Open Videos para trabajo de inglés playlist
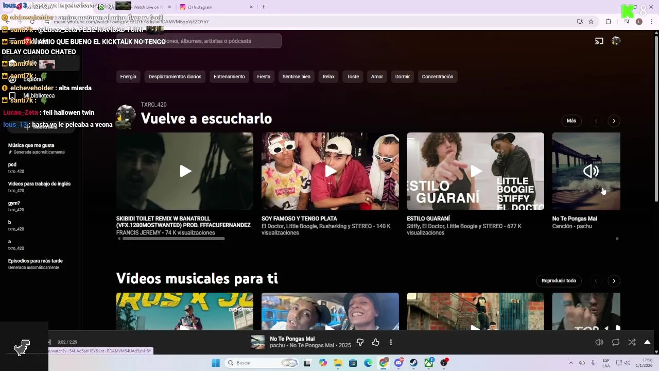 [40, 187]
